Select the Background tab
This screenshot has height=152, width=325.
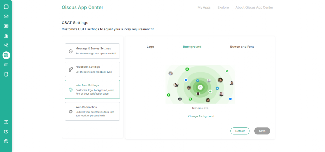pos(192,47)
